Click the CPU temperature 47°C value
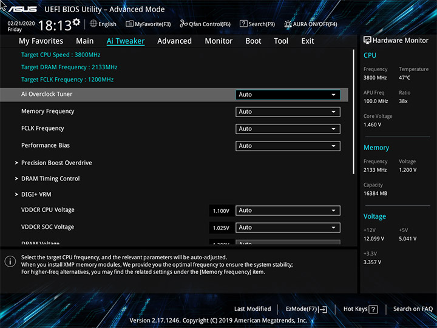 click(x=404, y=78)
